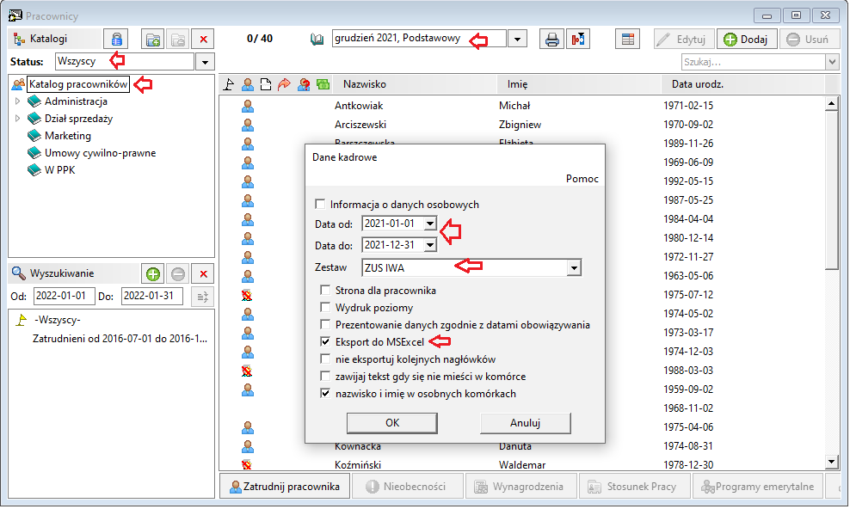
Task: Click the Do date field 2022-01-31
Action: [x=151, y=296]
